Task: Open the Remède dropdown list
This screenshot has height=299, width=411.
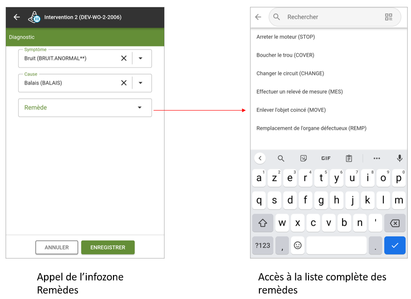Action: [85, 108]
